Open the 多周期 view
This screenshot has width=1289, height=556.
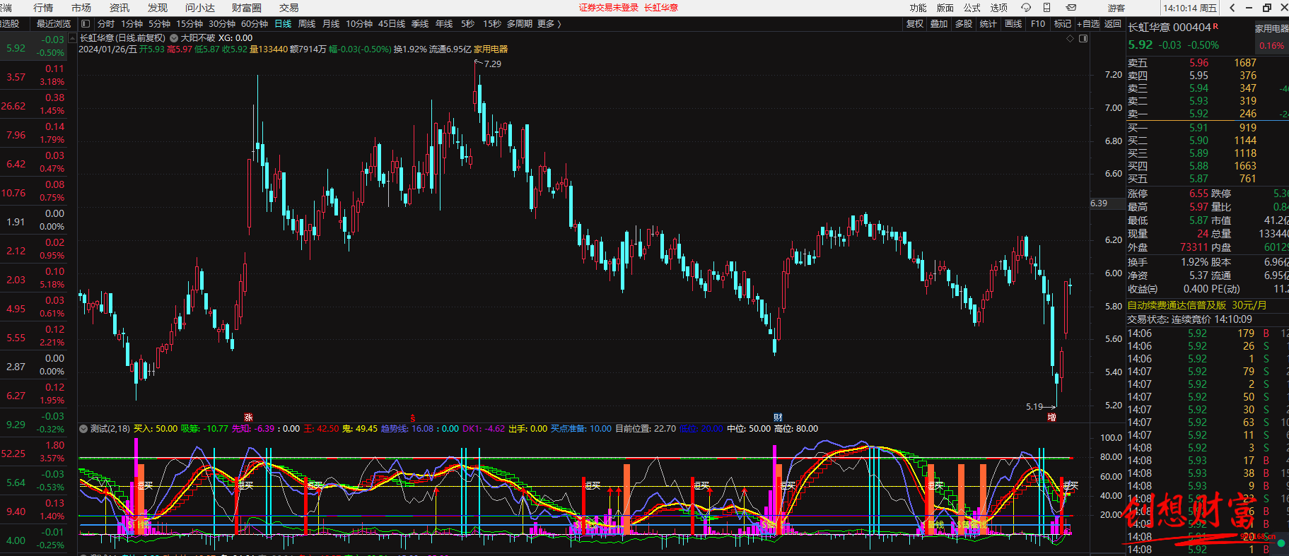tap(519, 24)
